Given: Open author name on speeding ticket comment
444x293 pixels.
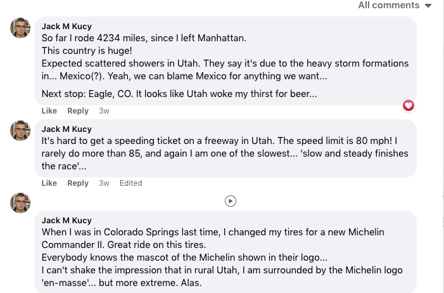Looking at the screenshot, I should pyautogui.click(x=67, y=129).
